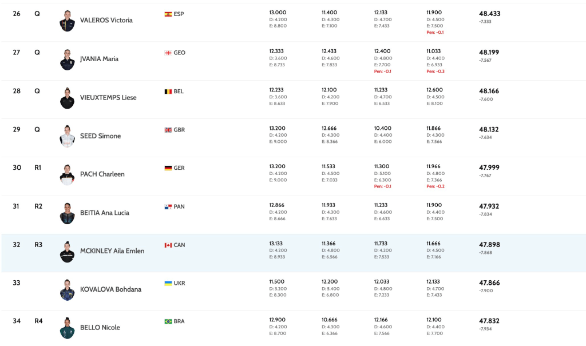The image size is (586, 346).
Task: Click Panama flag icon next to PAN
Action: click(x=168, y=206)
